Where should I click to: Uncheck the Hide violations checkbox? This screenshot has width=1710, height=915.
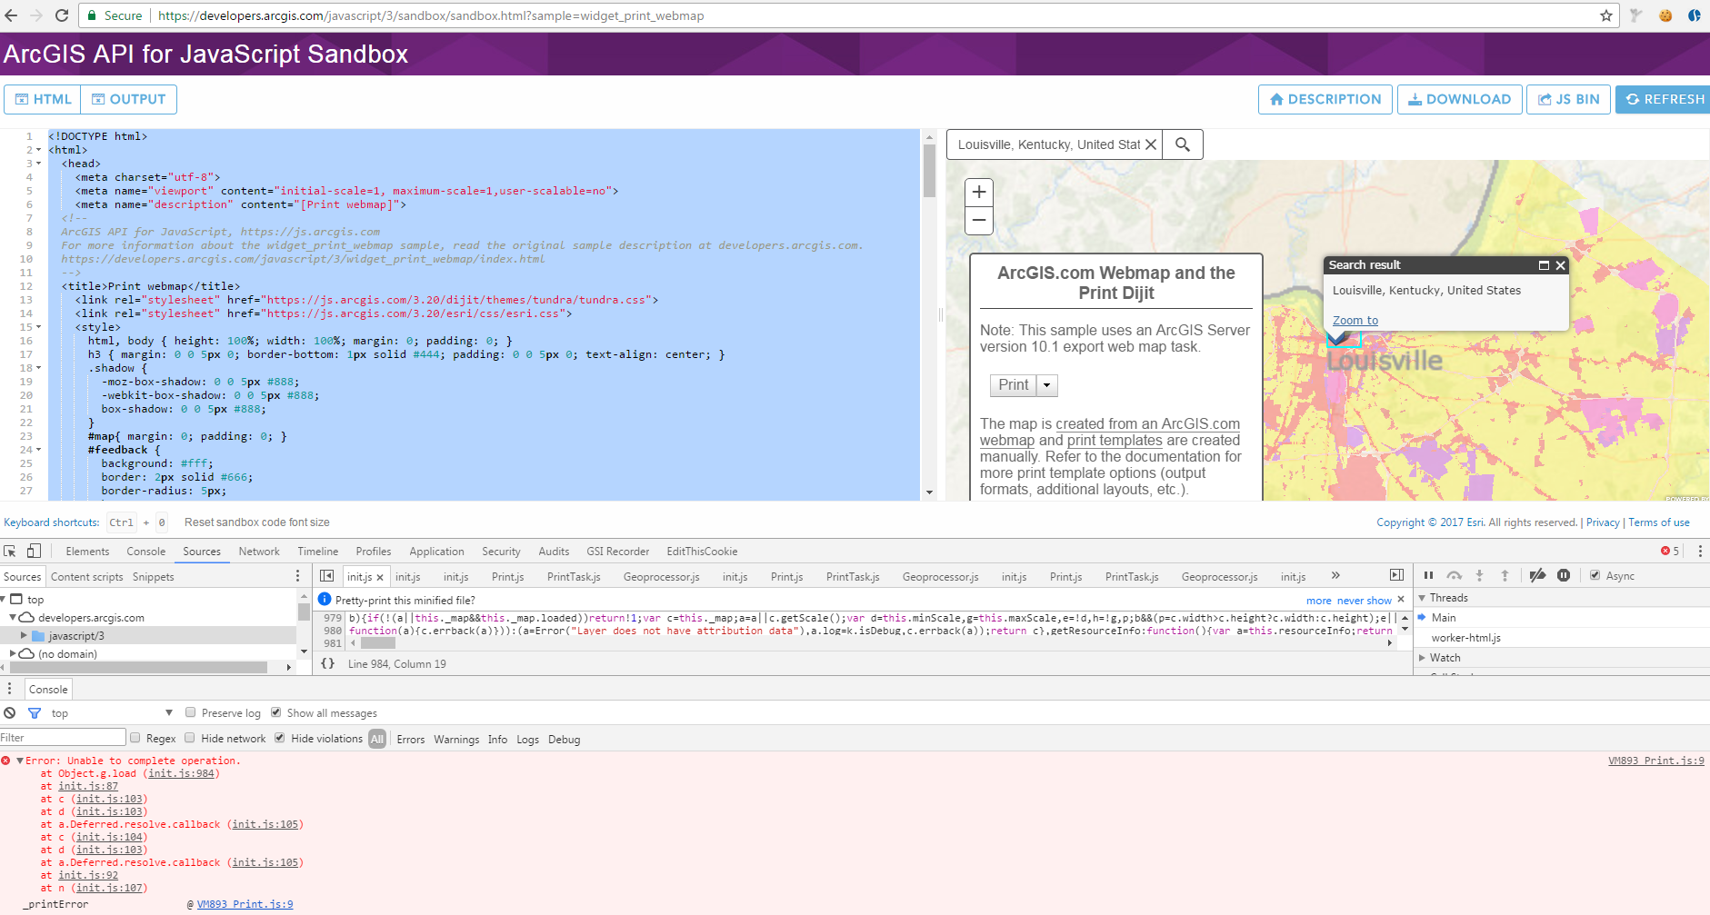click(x=280, y=738)
